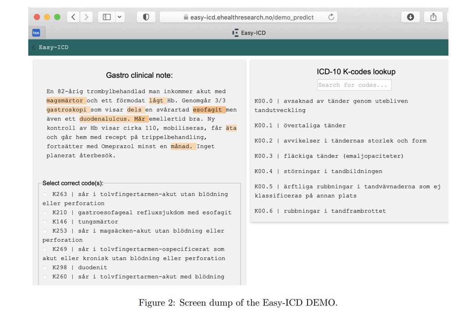The image size is (470, 312).
Task: Click the highlighted word äta
Action: (231, 128)
